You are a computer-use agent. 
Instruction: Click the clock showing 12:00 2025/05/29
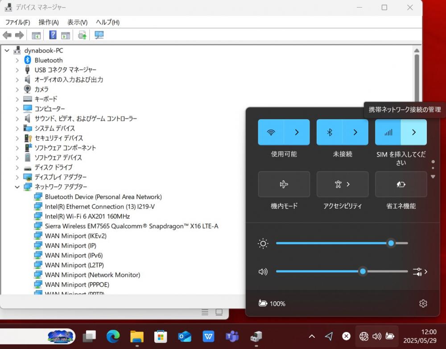click(420, 336)
